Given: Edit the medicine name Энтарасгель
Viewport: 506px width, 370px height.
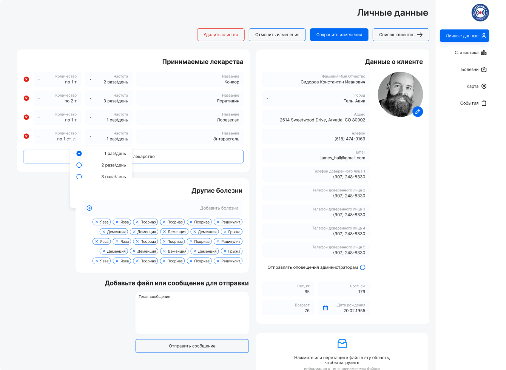Looking at the screenshot, I should point(190,136).
